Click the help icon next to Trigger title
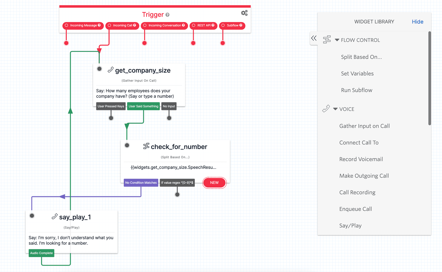The image size is (442, 272). click(167, 15)
